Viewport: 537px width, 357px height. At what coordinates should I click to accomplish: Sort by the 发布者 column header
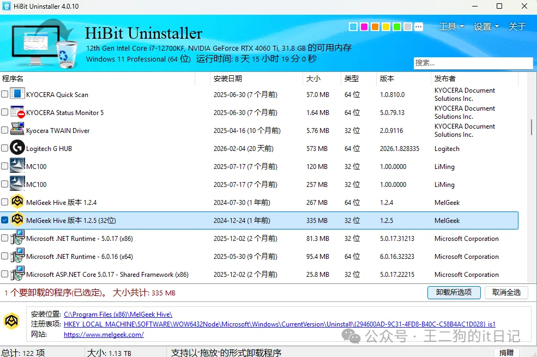474,78
